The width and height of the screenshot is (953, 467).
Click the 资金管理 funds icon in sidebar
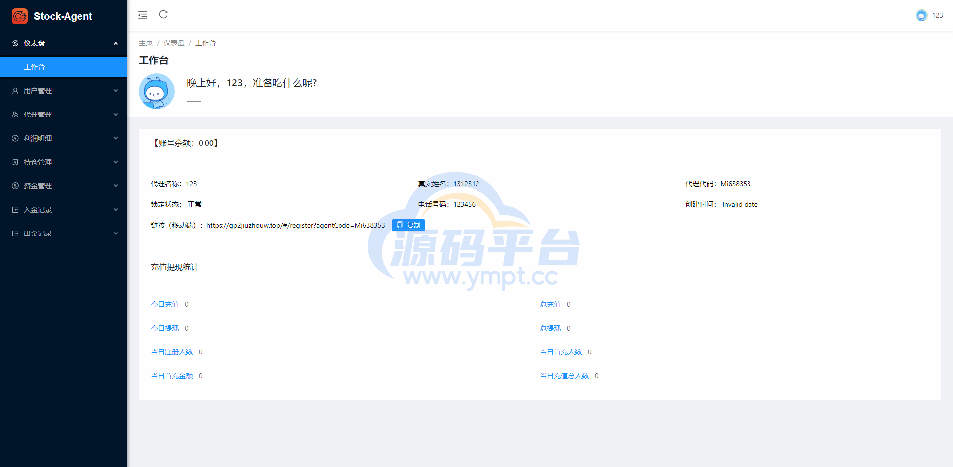[15, 186]
